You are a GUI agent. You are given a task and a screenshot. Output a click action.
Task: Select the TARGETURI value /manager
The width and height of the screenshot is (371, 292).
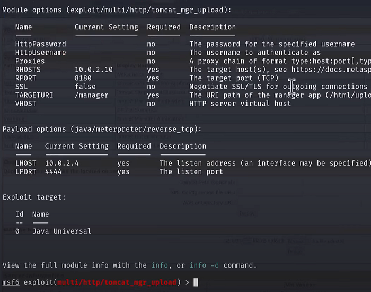[92, 95]
